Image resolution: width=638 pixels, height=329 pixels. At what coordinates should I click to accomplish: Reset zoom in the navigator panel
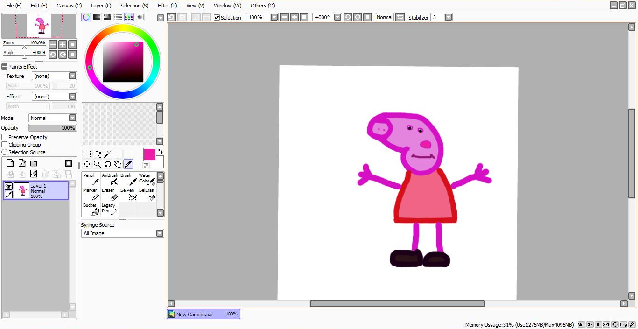tap(73, 44)
